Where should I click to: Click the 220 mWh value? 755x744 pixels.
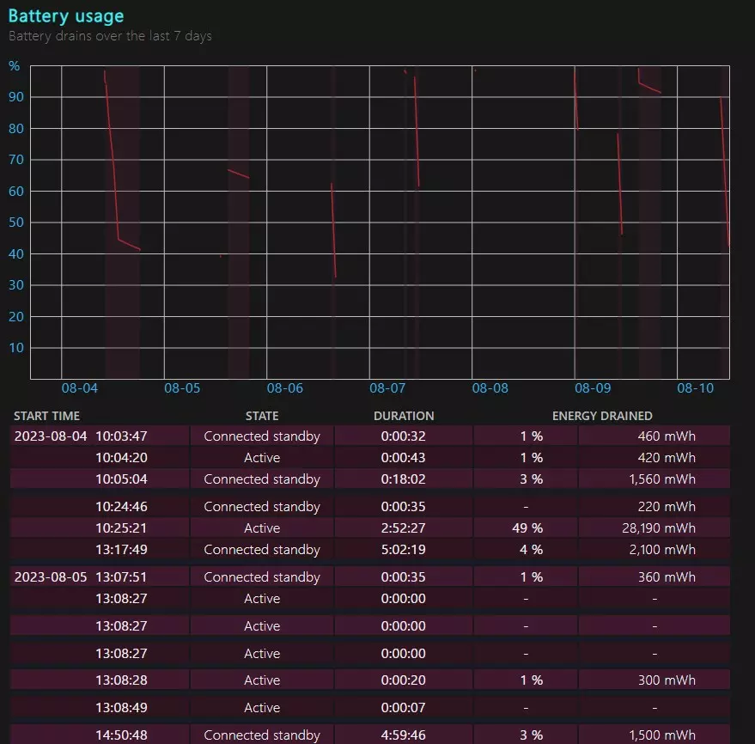[x=667, y=507]
